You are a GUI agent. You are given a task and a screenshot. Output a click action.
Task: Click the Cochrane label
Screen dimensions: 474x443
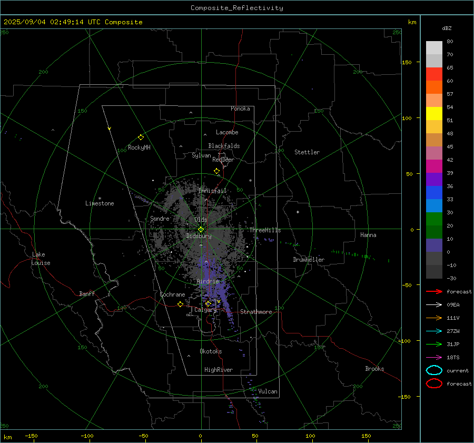point(172,294)
